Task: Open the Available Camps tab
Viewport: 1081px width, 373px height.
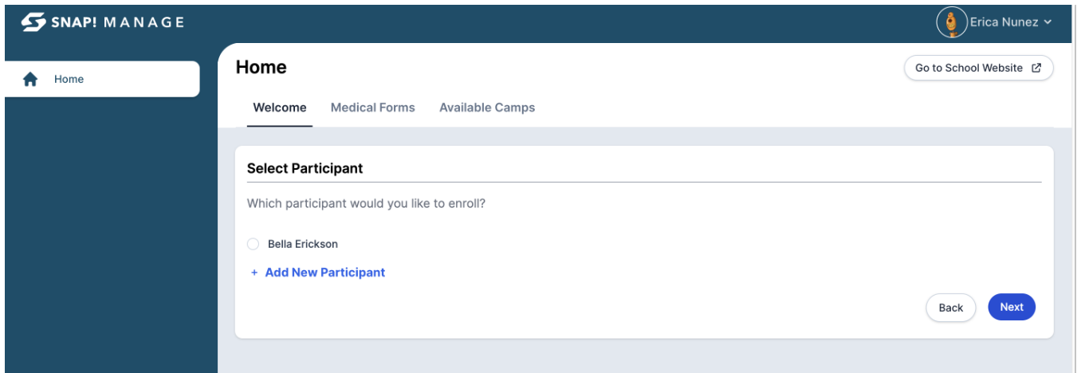Action: (x=487, y=108)
